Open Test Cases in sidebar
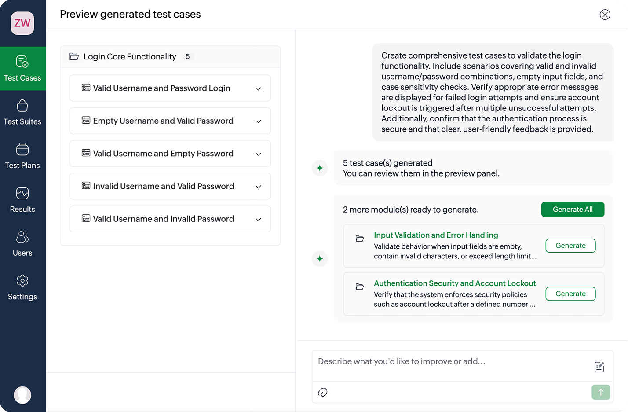628x412 pixels. point(22,69)
